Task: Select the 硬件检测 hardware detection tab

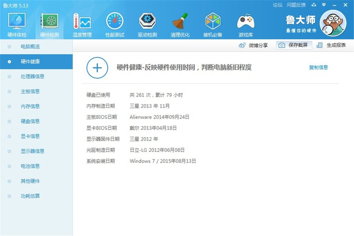Action: pyautogui.click(x=50, y=25)
